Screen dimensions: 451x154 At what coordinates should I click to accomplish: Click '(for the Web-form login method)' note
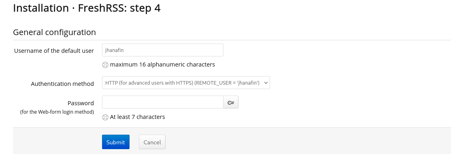57,112
